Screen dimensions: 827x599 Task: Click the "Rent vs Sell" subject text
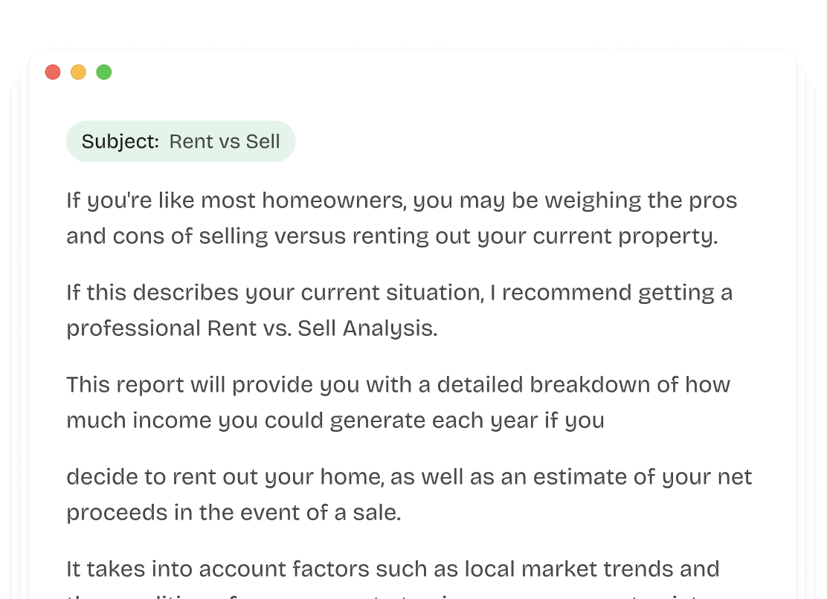(x=225, y=142)
